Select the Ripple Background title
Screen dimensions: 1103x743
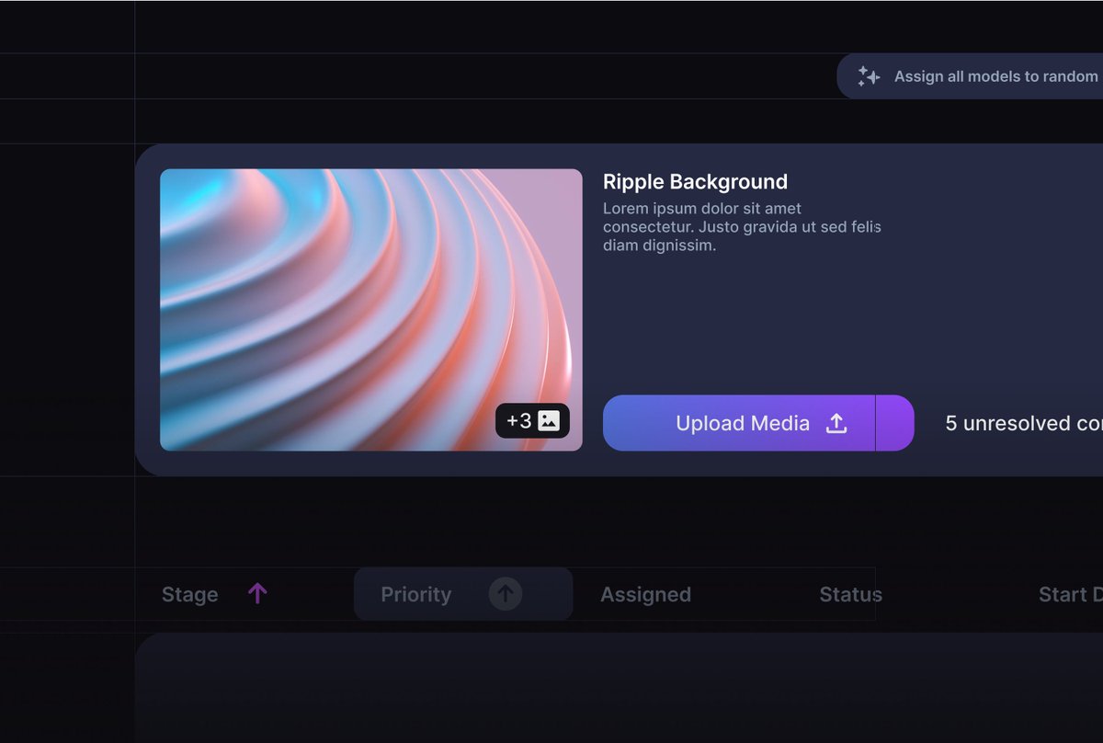point(695,181)
